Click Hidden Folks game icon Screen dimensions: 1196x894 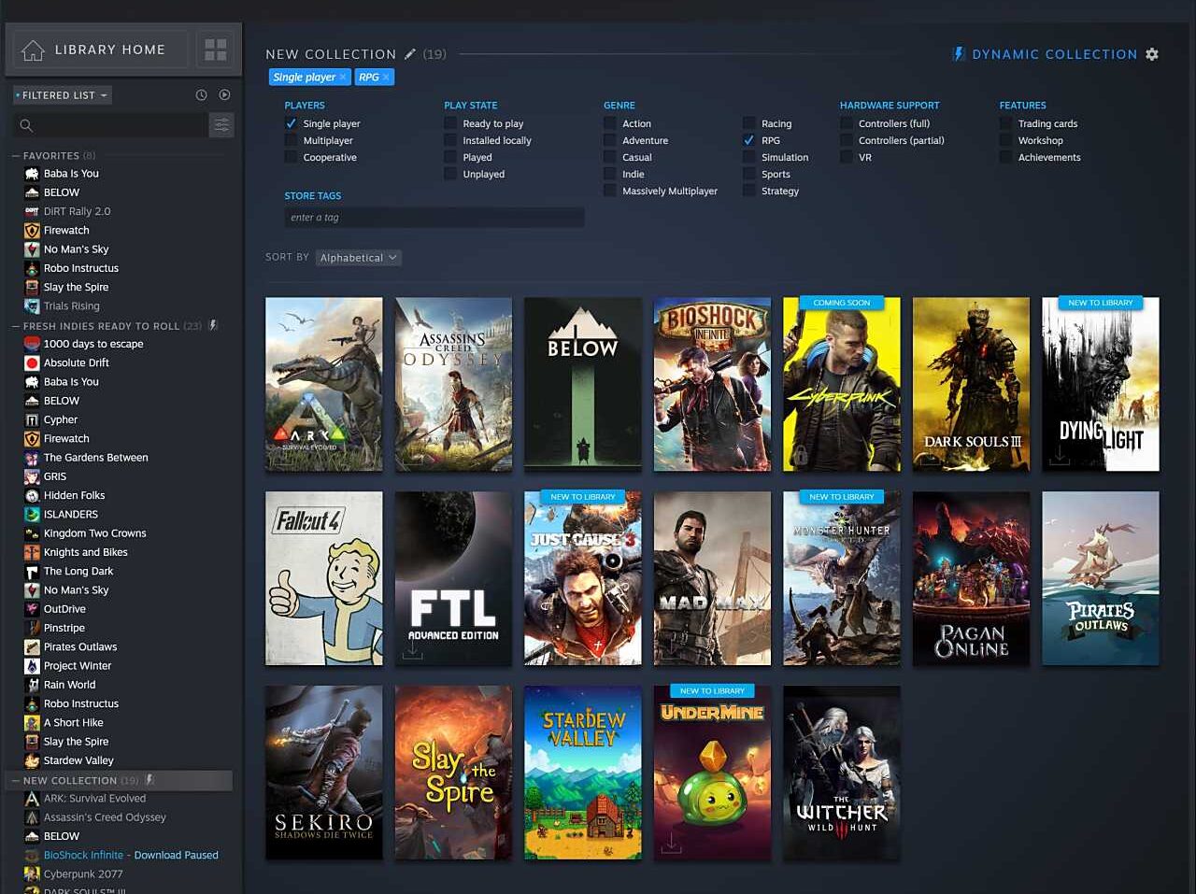tap(32, 496)
